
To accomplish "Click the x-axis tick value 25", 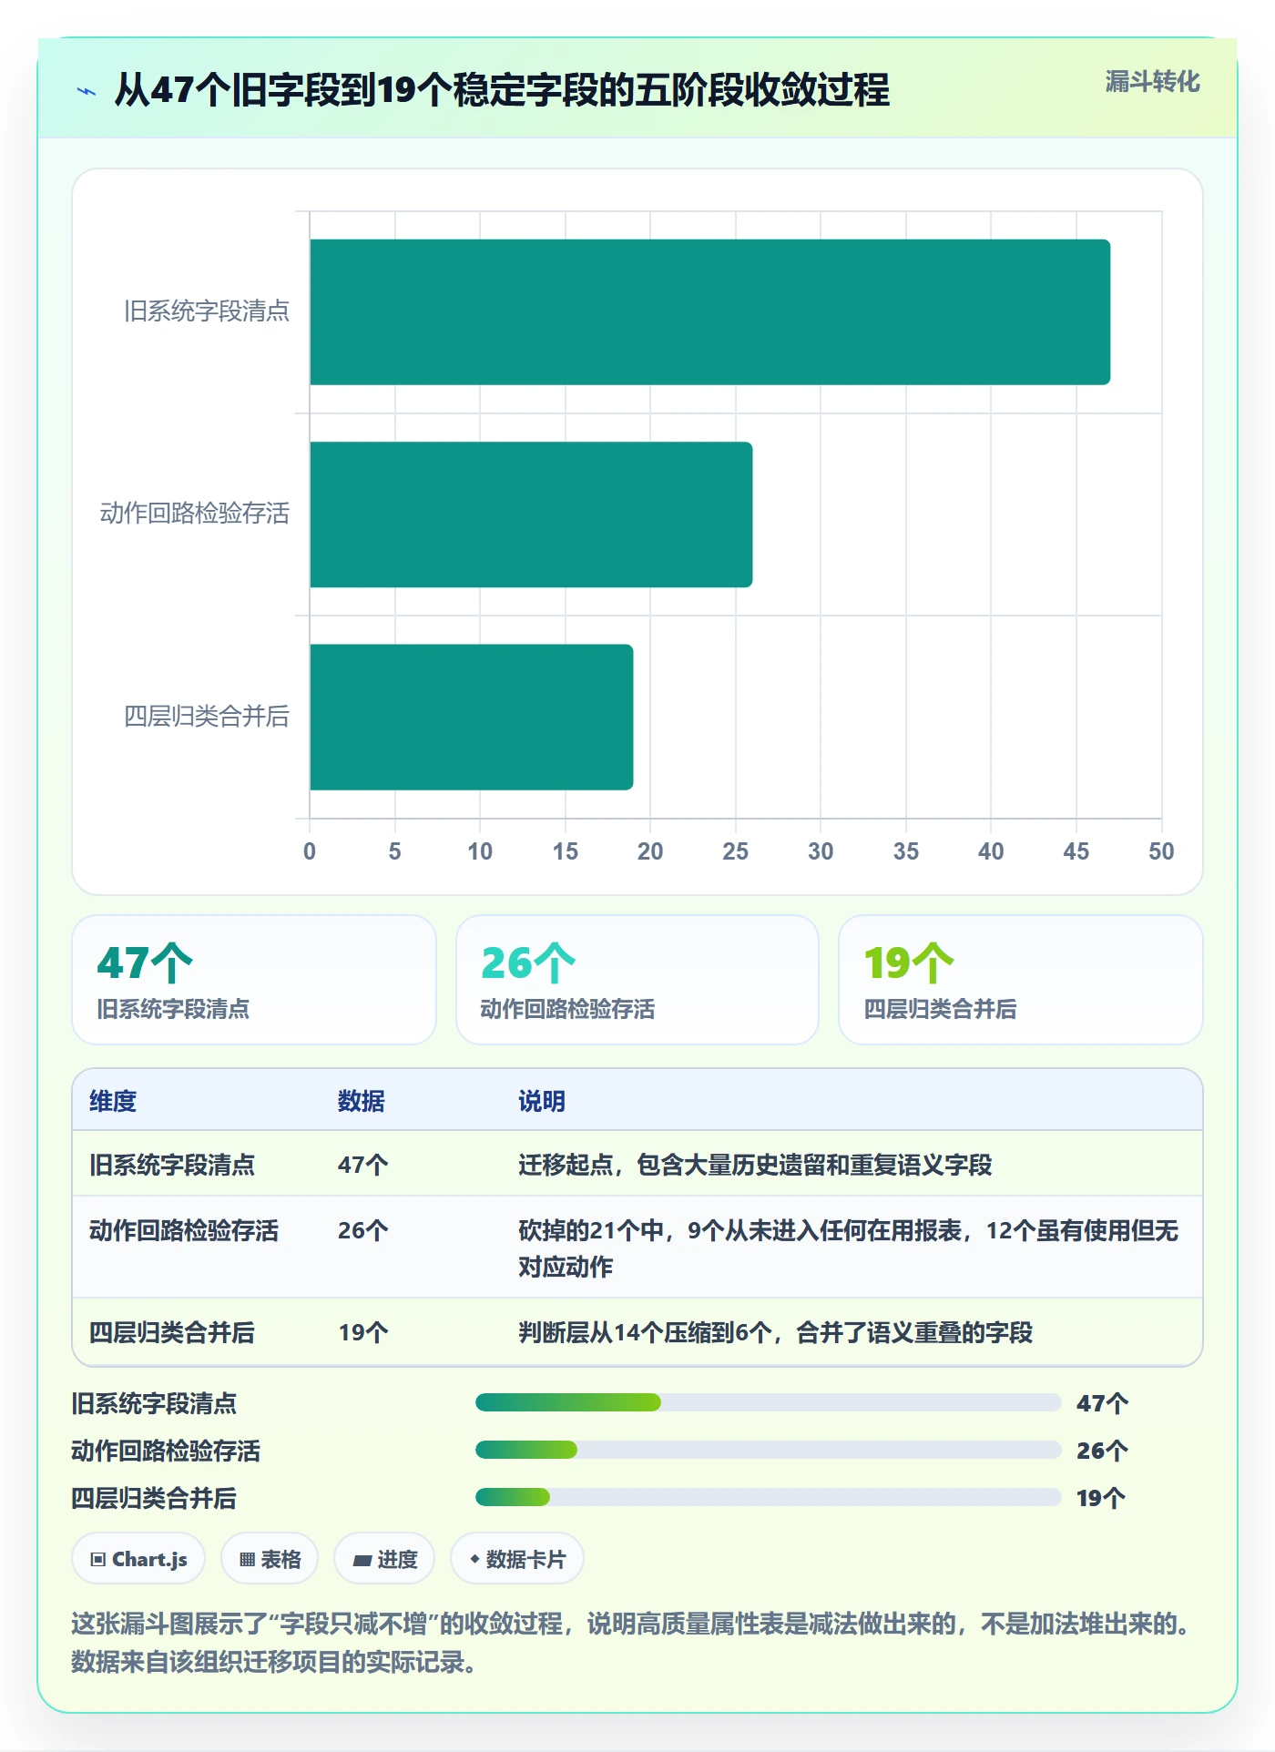I will point(735,851).
